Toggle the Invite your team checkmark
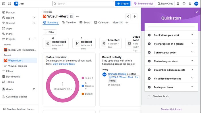Screen dimensions: 201x113 click(x=149, y=87)
